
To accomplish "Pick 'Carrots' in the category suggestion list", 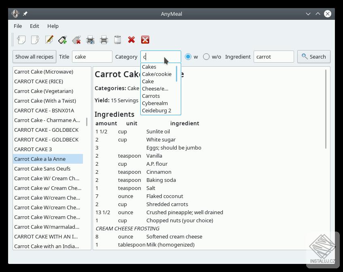I will coord(151,96).
